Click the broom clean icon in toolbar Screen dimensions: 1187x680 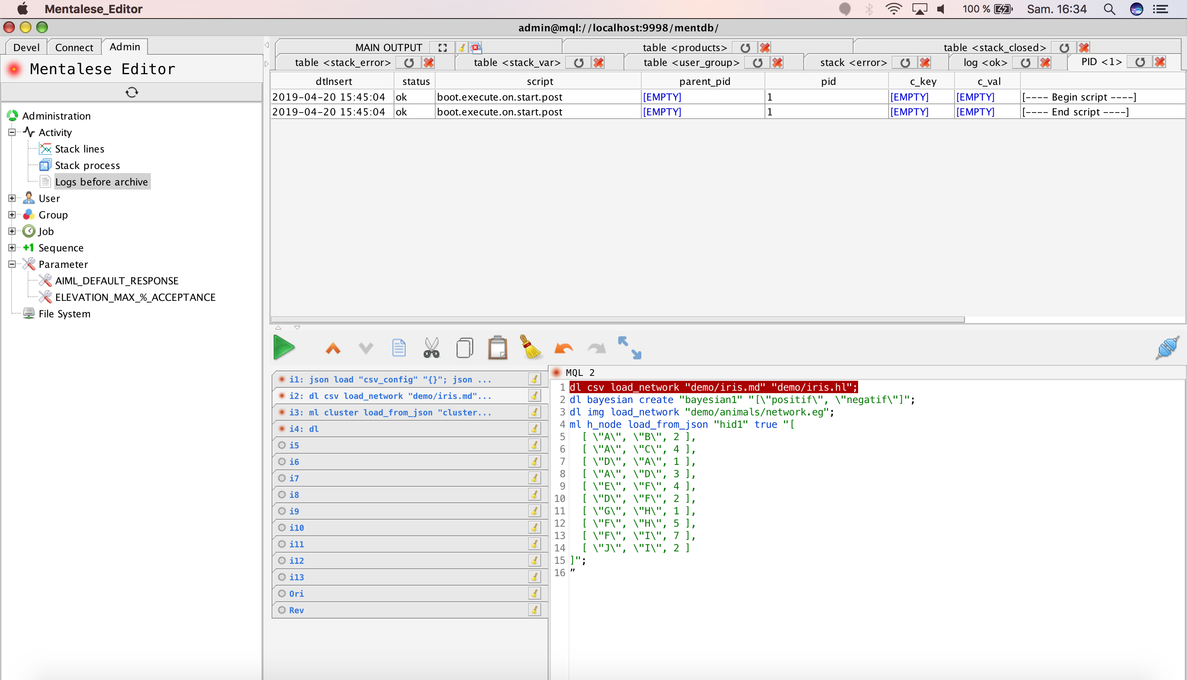coord(530,348)
